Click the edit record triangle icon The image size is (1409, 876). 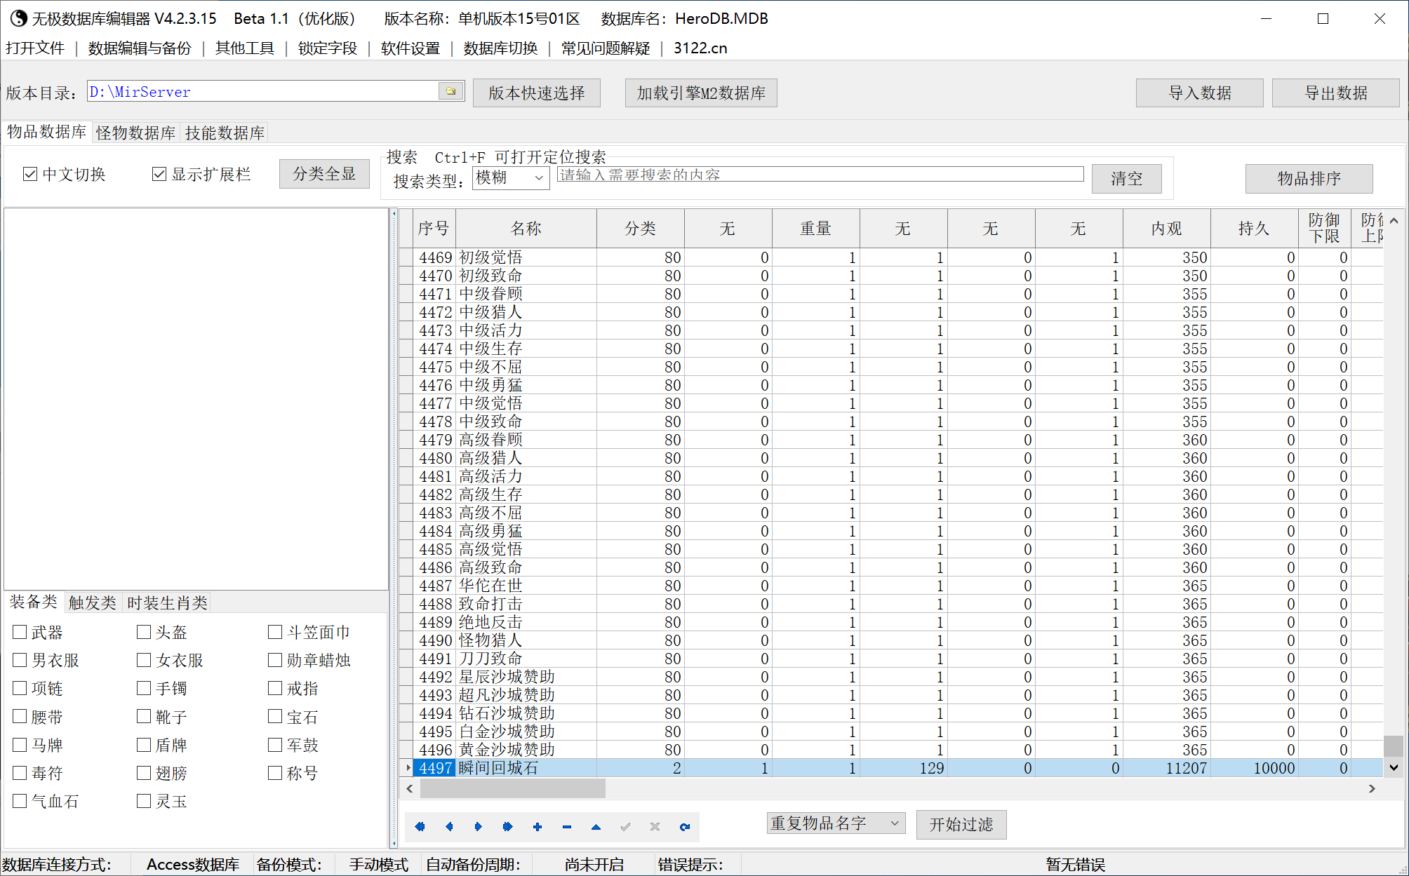(x=596, y=827)
